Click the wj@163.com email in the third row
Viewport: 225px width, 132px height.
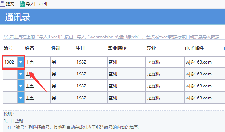204,86
